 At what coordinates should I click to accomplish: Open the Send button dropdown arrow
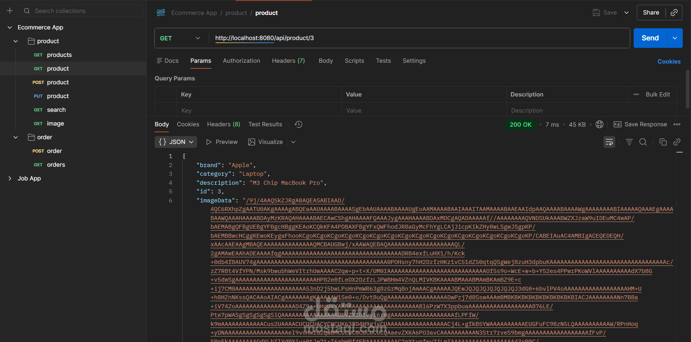(675, 38)
